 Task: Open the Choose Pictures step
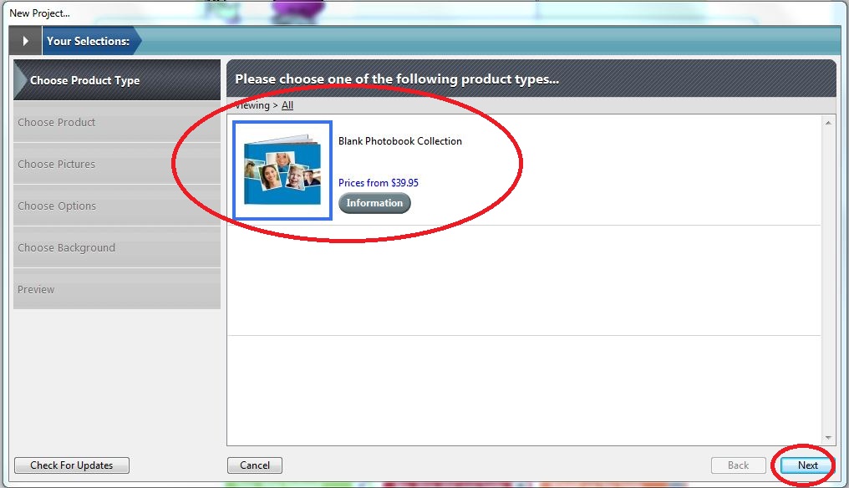pos(117,164)
